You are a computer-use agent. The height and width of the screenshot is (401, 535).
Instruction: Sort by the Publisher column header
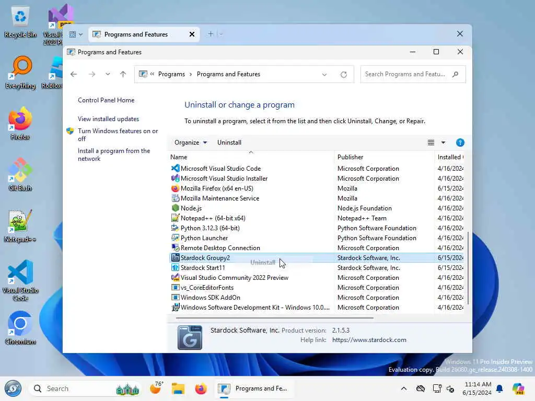coord(384,157)
